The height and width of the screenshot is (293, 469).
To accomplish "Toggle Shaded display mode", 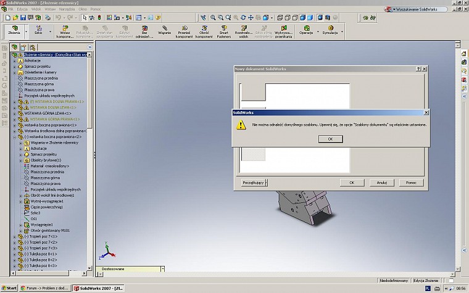I will [310, 18].
